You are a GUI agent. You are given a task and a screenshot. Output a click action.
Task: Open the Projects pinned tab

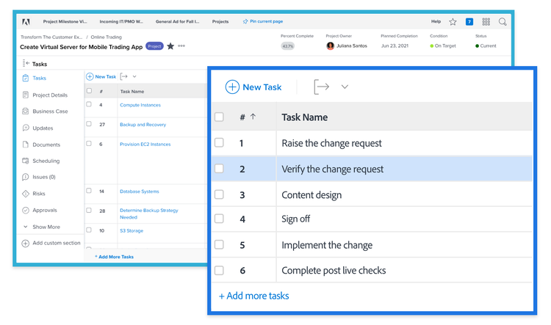click(x=220, y=21)
